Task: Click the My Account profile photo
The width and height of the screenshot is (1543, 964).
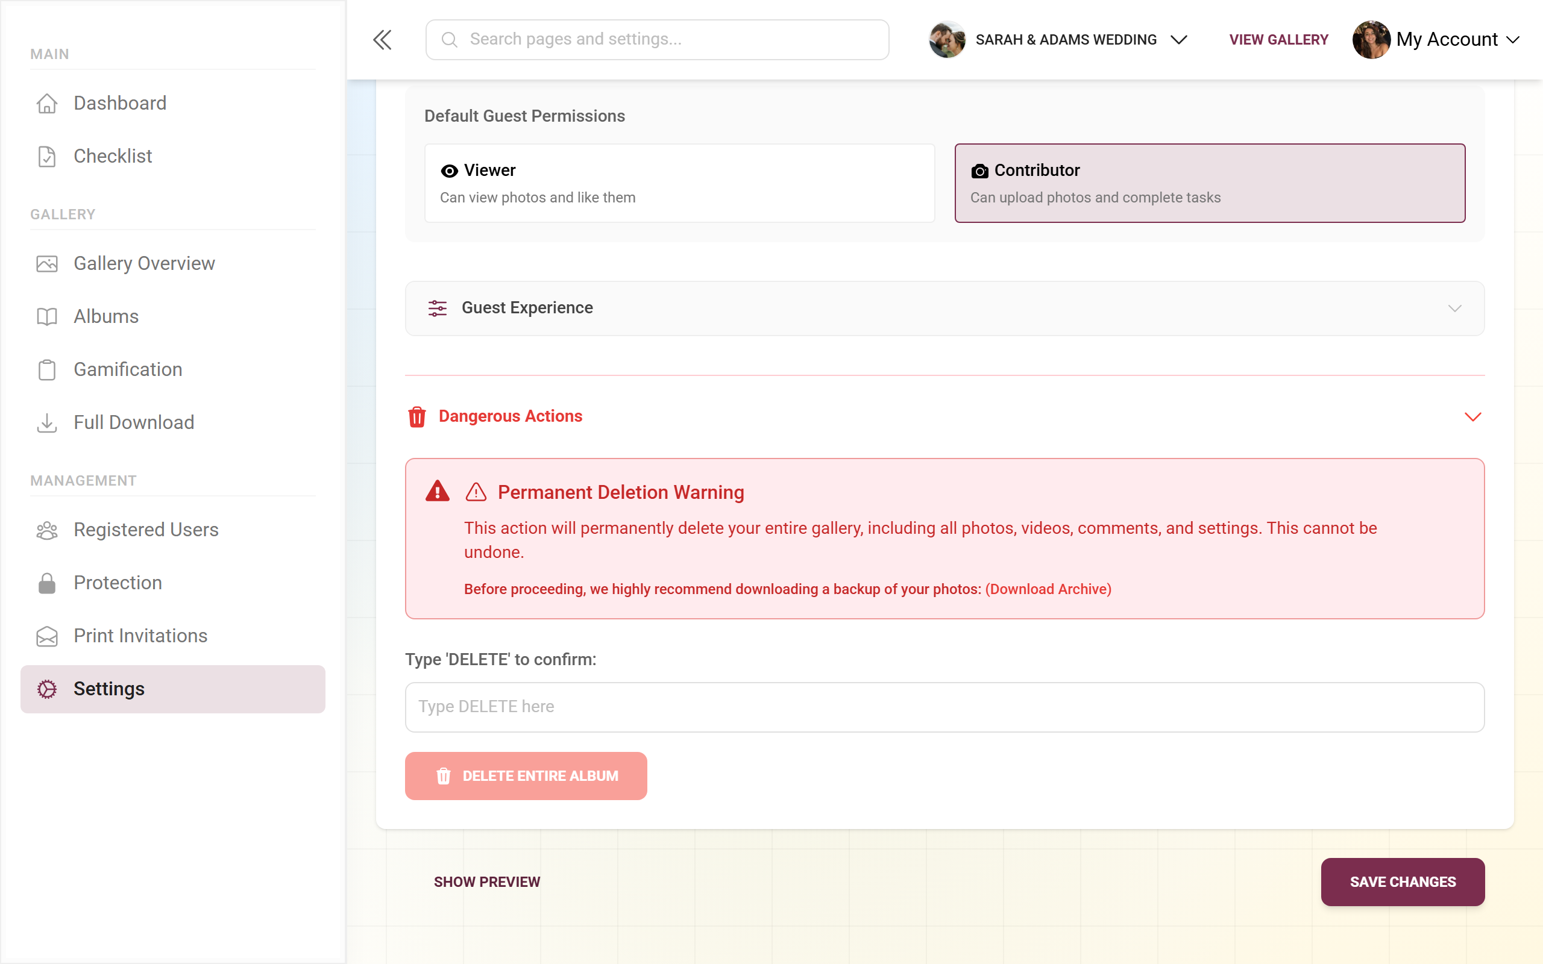Action: (x=1371, y=40)
